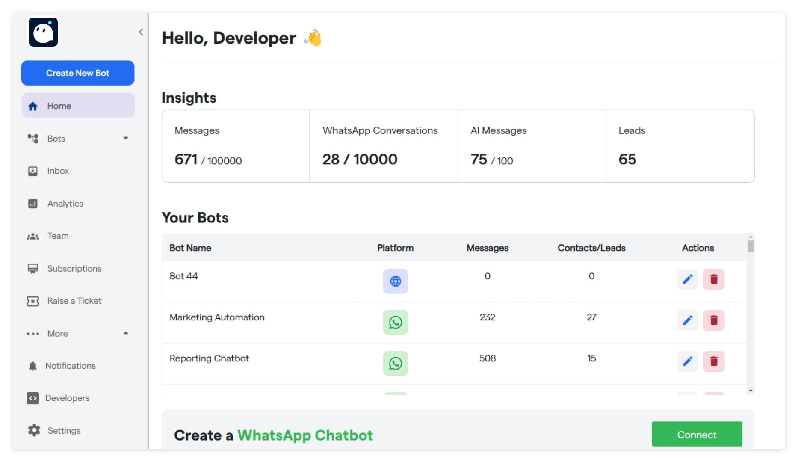Collapse the sidebar with the chevron arrow
Viewport: 798px width, 462px height.
click(x=141, y=32)
